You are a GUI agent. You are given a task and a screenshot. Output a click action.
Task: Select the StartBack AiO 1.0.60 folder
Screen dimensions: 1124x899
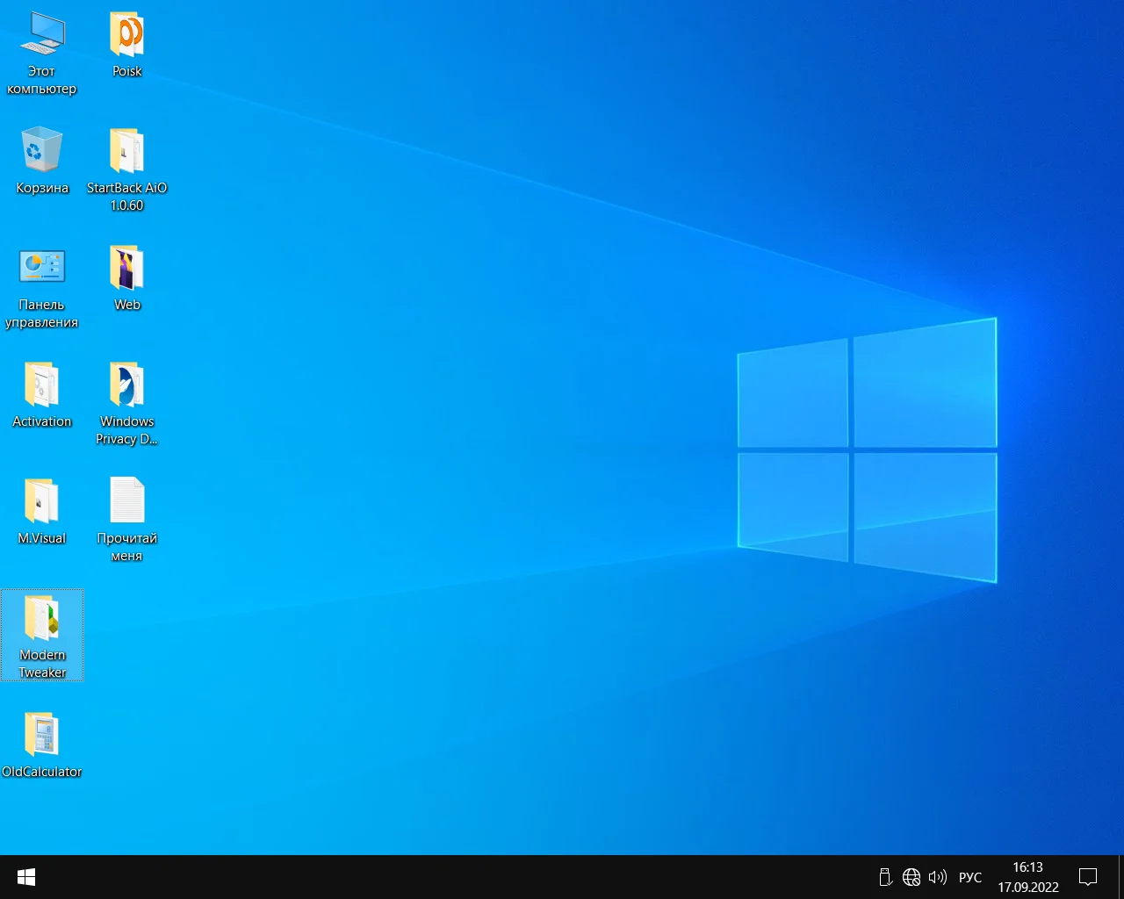click(x=126, y=151)
